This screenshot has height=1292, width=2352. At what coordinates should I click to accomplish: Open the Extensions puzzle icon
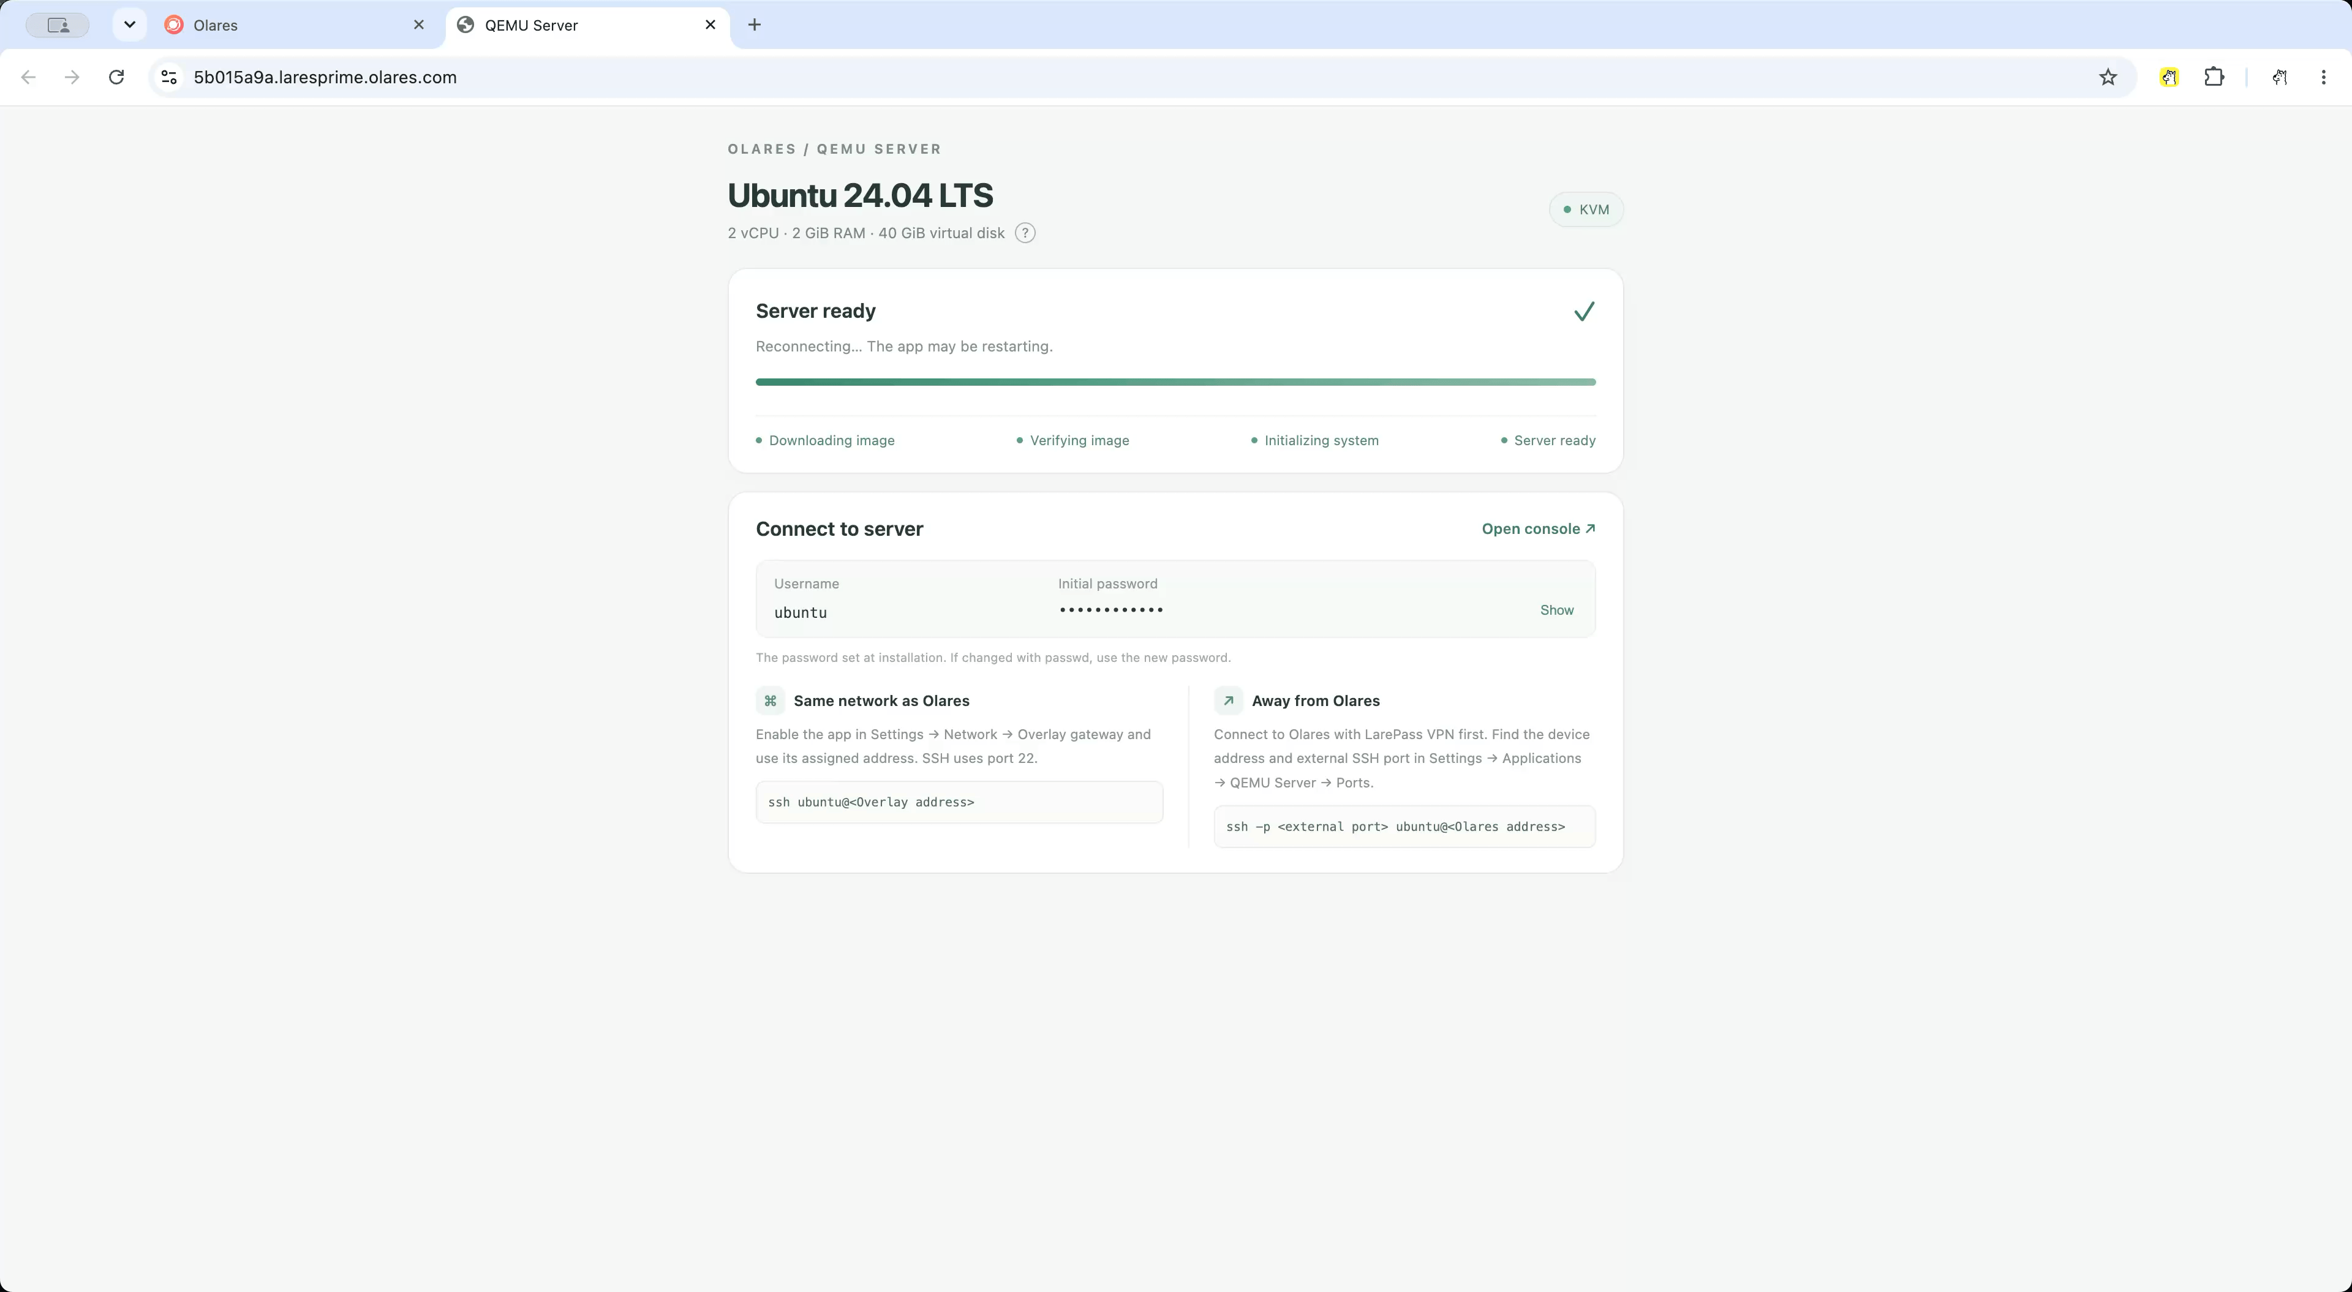(2214, 78)
